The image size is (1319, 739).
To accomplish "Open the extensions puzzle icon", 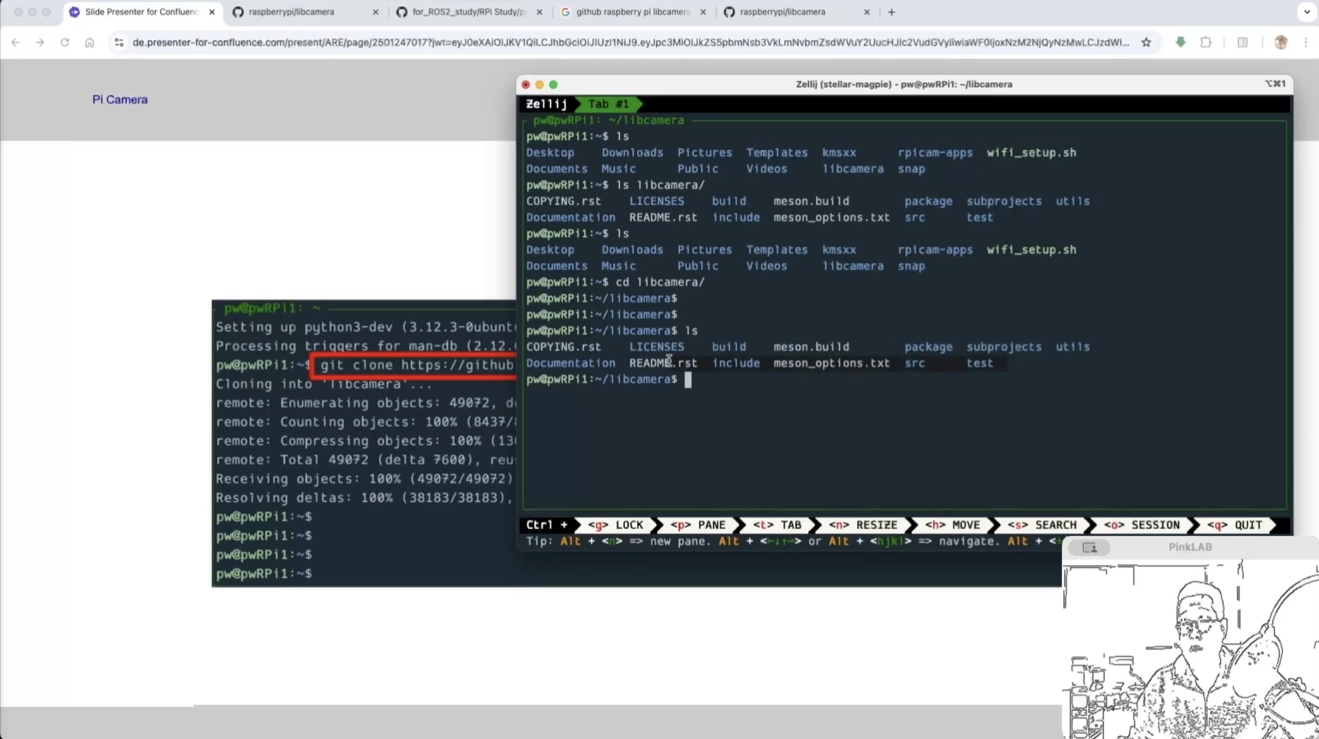I will coord(1206,43).
